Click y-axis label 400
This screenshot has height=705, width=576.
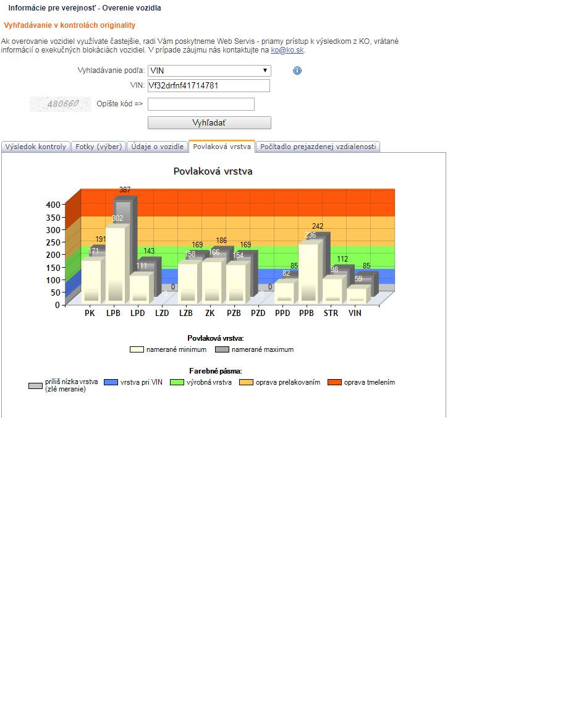click(53, 205)
